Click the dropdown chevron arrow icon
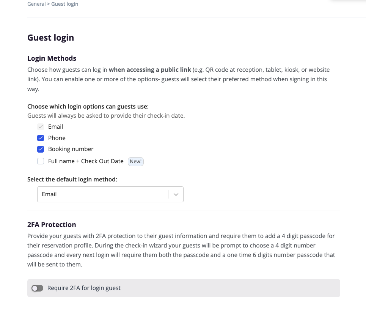Viewport: 366px width, 320px height. (176, 194)
